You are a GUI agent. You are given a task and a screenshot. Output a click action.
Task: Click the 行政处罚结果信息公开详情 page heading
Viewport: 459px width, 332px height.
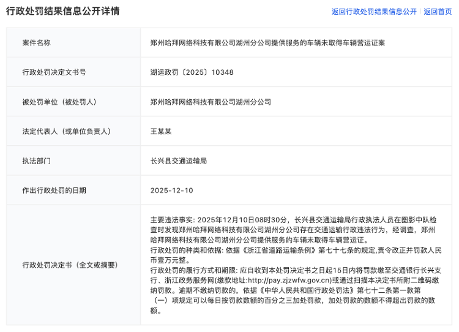[x=63, y=12]
